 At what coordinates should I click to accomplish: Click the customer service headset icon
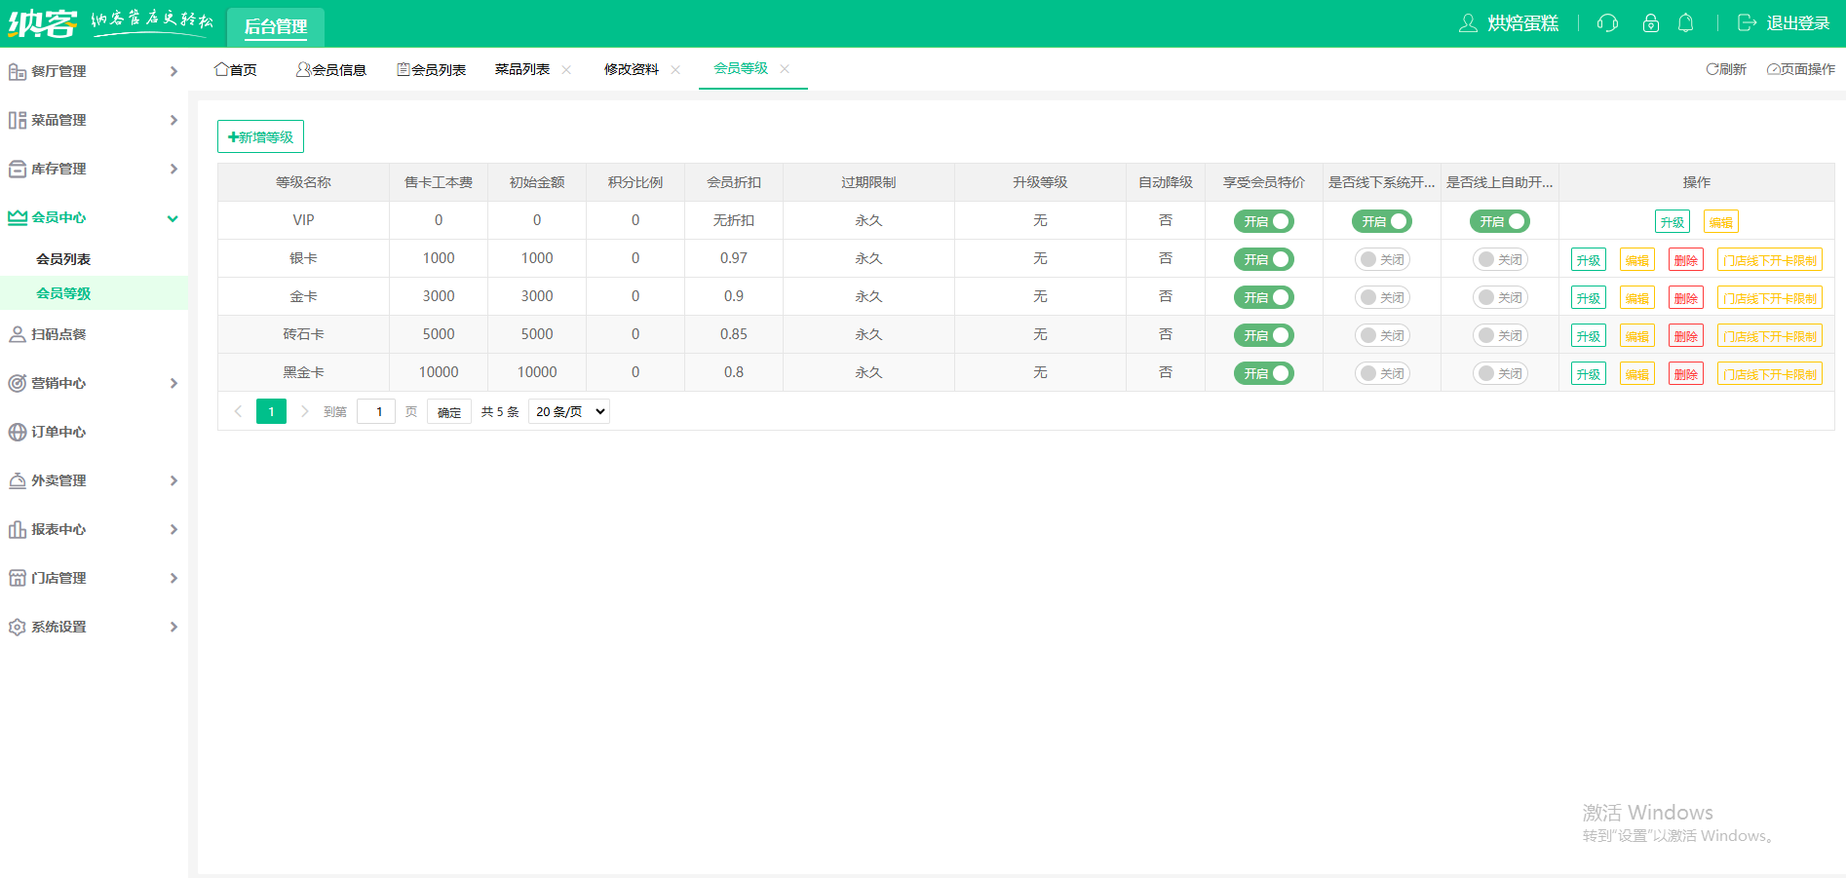(x=1607, y=23)
